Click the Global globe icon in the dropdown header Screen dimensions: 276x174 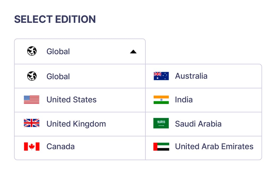[x=32, y=51]
